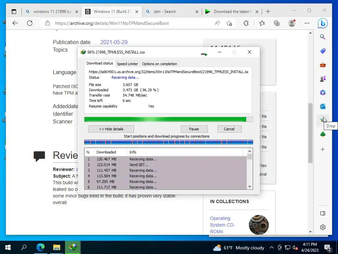Open new browser tab plus button
The width and height of the screenshot is (338, 254).
[268, 12]
